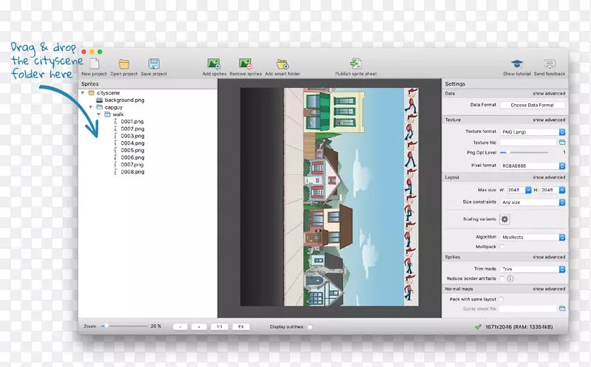The height and width of the screenshot is (367, 591).
Task: Save the project with the floppy icon
Action: pos(154,64)
